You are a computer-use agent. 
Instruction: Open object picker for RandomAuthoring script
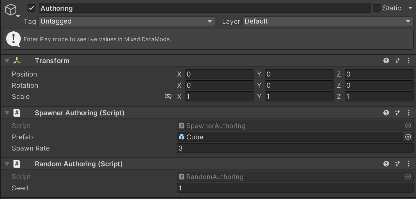408,177
